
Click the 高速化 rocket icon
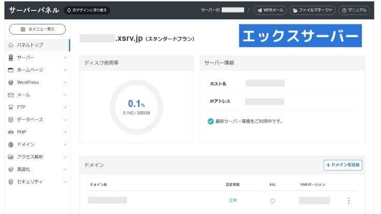coord(11,170)
